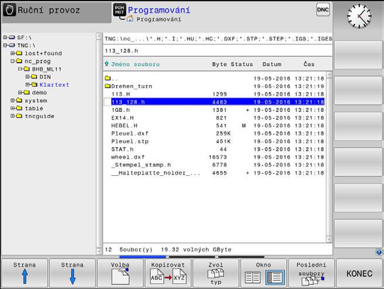384x289 pixels.
Task: Click the hand icon for manual operation mode
Action: pos(10,11)
